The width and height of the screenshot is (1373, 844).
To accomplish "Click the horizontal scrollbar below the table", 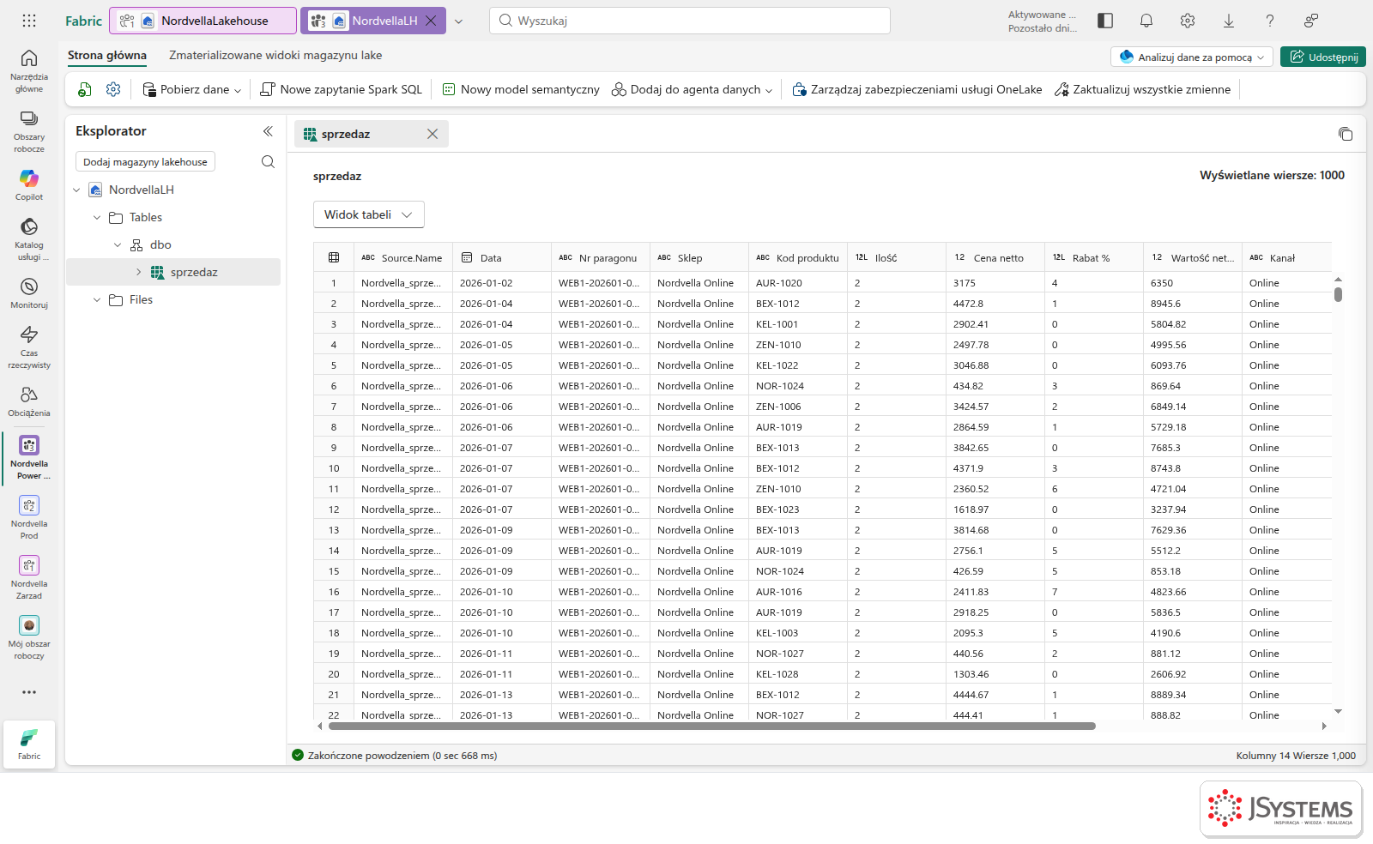I will pyautogui.click(x=711, y=726).
